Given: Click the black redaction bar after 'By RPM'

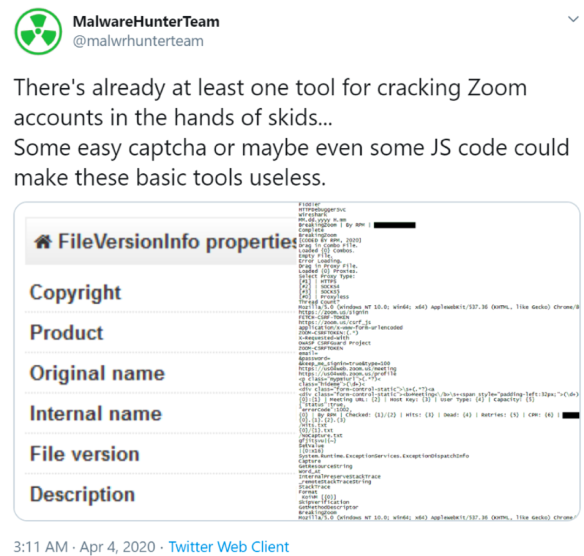Looking at the screenshot, I should [394, 225].
